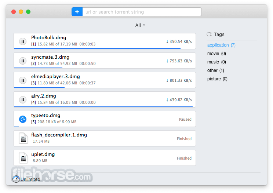This screenshot has width=273, height=193.
Task: Click the uplet.dmg file icon
Action: [23, 158]
